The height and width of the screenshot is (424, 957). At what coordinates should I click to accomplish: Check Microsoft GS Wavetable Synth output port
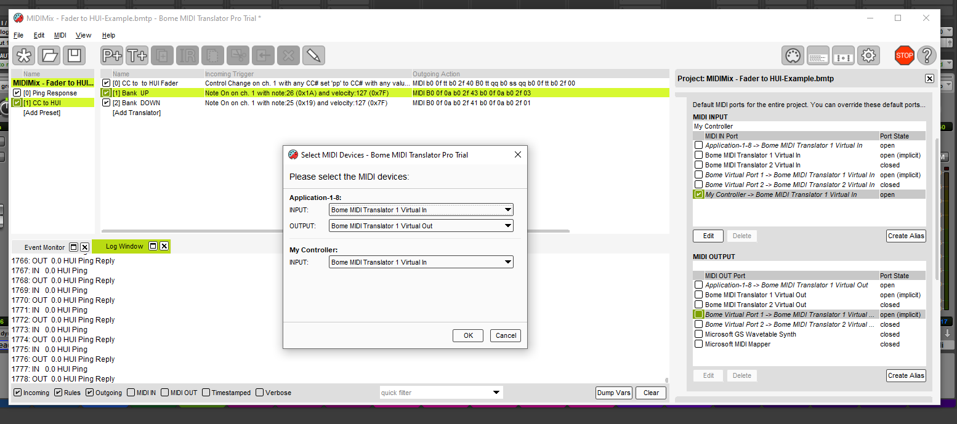[698, 334]
